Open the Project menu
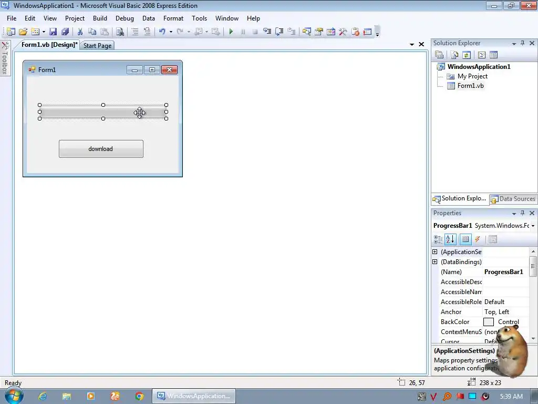Screen dimensions: 538x404 (x=75, y=18)
